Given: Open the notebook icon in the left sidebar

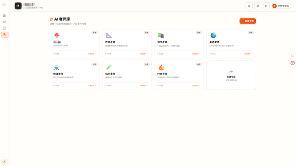Looking at the screenshot, I should click(4, 28).
